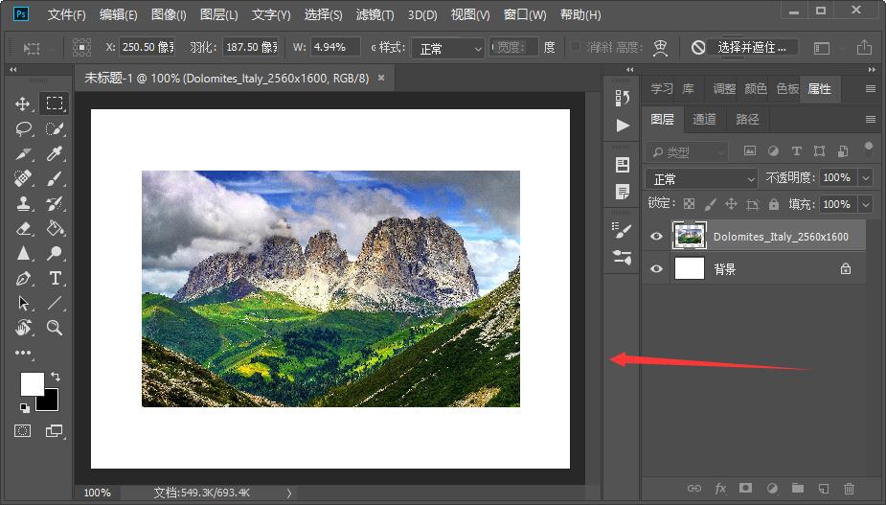This screenshot has height=505, width=886.
Task: Create a new adjustment layer
Action: pos(772,488)
